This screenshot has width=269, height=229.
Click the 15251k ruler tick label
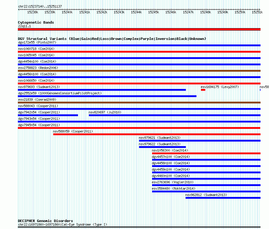click(x=257, y=12)
